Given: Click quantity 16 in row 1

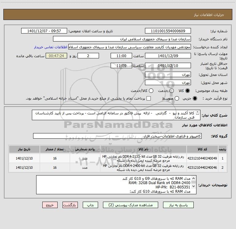Looking at the screenshot, I should click(x=55, y=158).
